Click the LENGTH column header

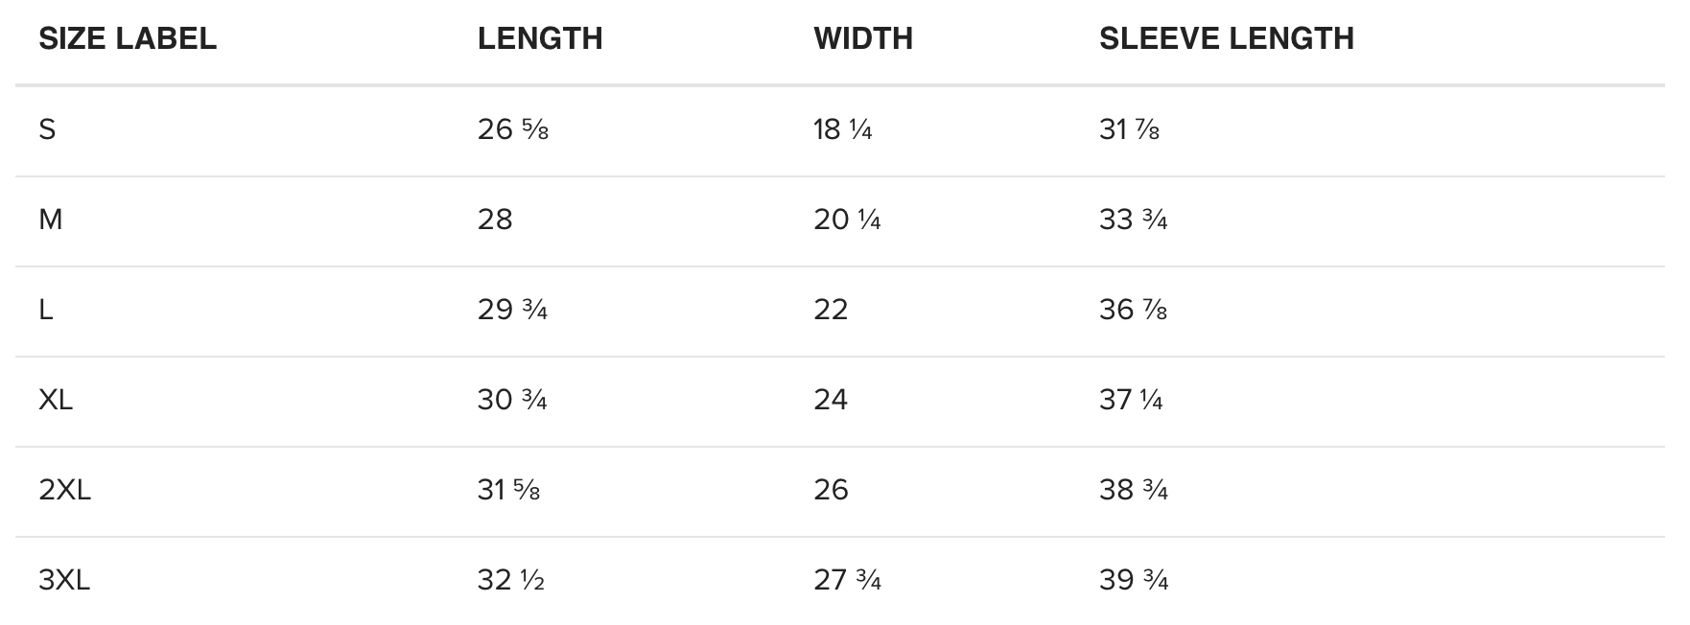click(x=540, y=38)
